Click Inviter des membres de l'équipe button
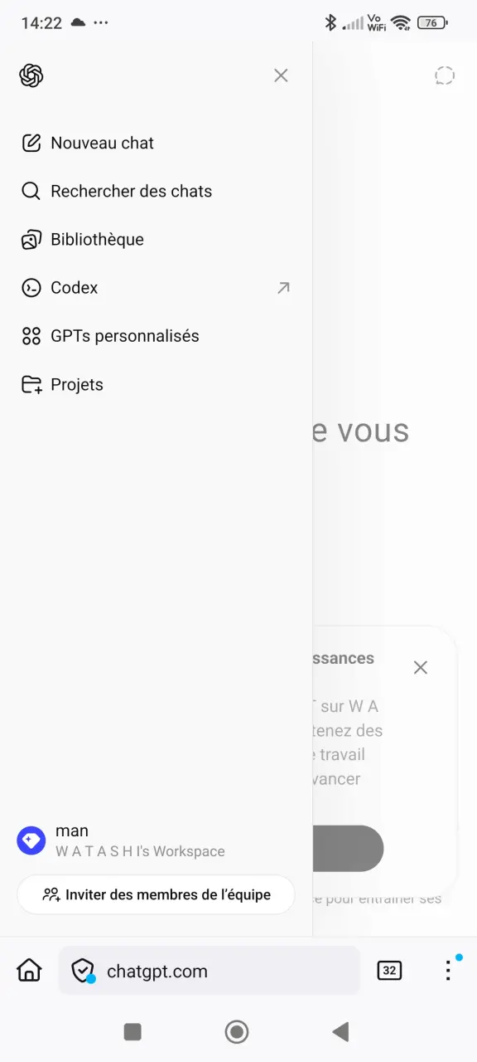This screenshot has height=1062, width=477. [x=156, y=894]
